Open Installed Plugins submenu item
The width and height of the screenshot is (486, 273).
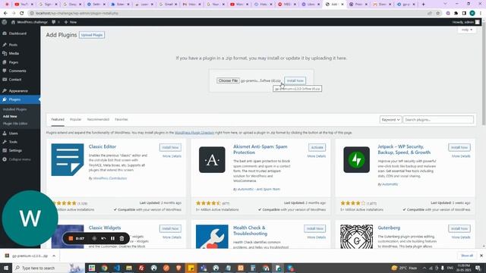15,109
